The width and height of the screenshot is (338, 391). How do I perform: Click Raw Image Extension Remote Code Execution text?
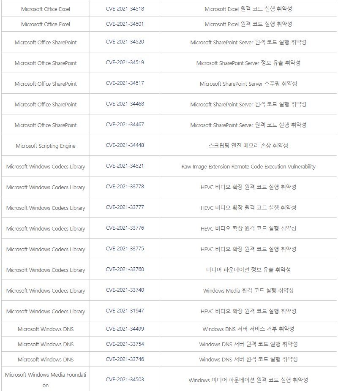[x=248, y=166]
